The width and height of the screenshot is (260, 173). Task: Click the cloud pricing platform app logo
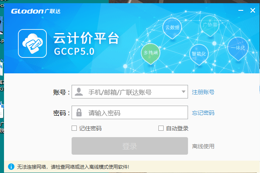point(32,43)
